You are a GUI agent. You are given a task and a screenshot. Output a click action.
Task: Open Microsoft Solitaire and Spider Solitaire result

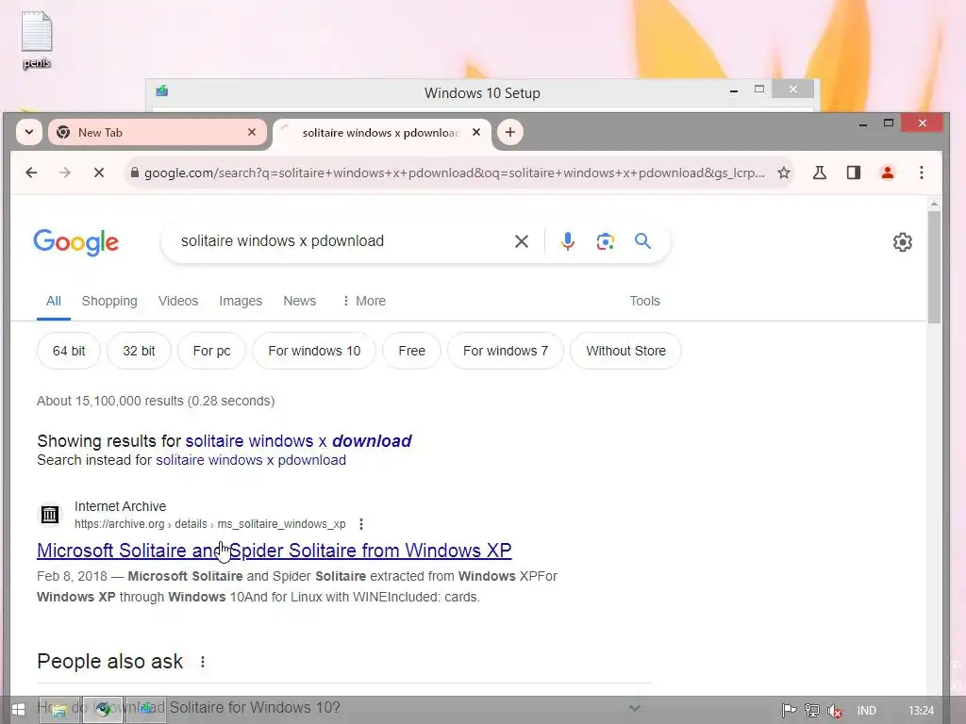(x=275, y=551)
